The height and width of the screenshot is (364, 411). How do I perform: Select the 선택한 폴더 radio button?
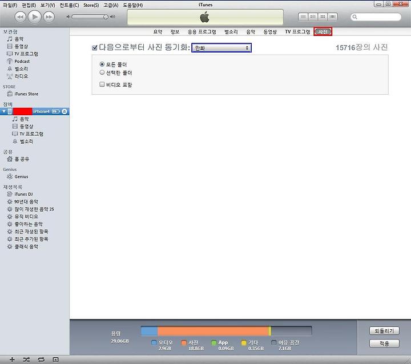point(102,72)
